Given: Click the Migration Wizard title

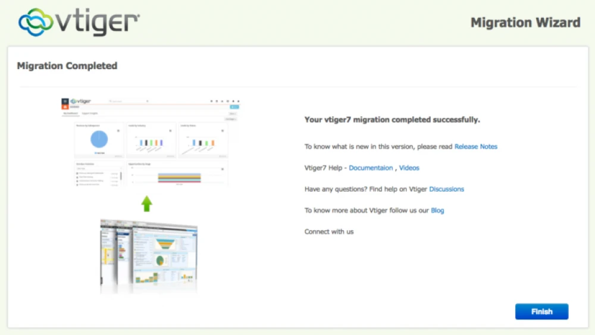Looking at the screenshot, I should [x=525, y=23].
